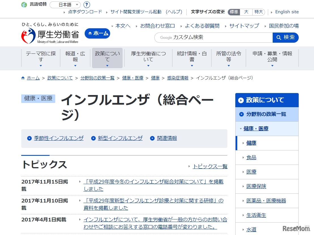Click the circle arrow icon beside 関連情報
Screen dimensions: 314x235
click(152, 138)
